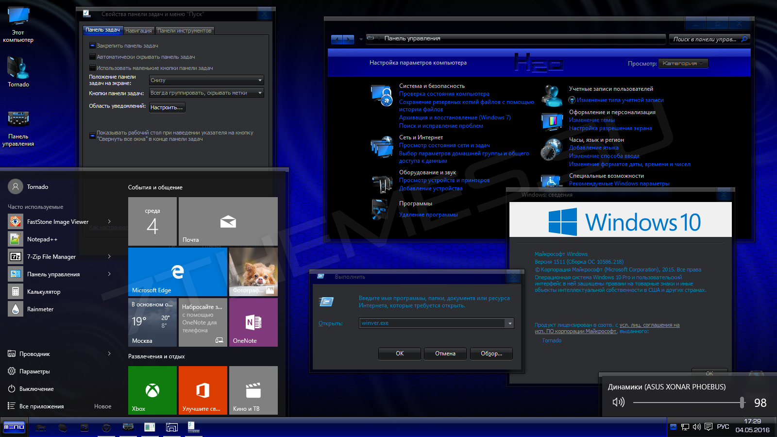Open the task view taskbar icon
This screenshot has width=777, height=437.
[171, 427]
